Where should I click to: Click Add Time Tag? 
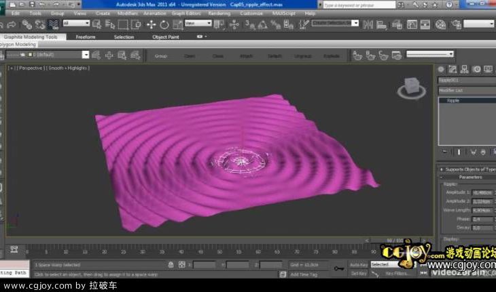(x=303, y=274)
